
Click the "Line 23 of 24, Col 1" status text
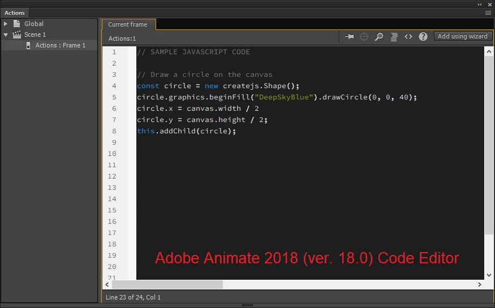pos(133,297)
